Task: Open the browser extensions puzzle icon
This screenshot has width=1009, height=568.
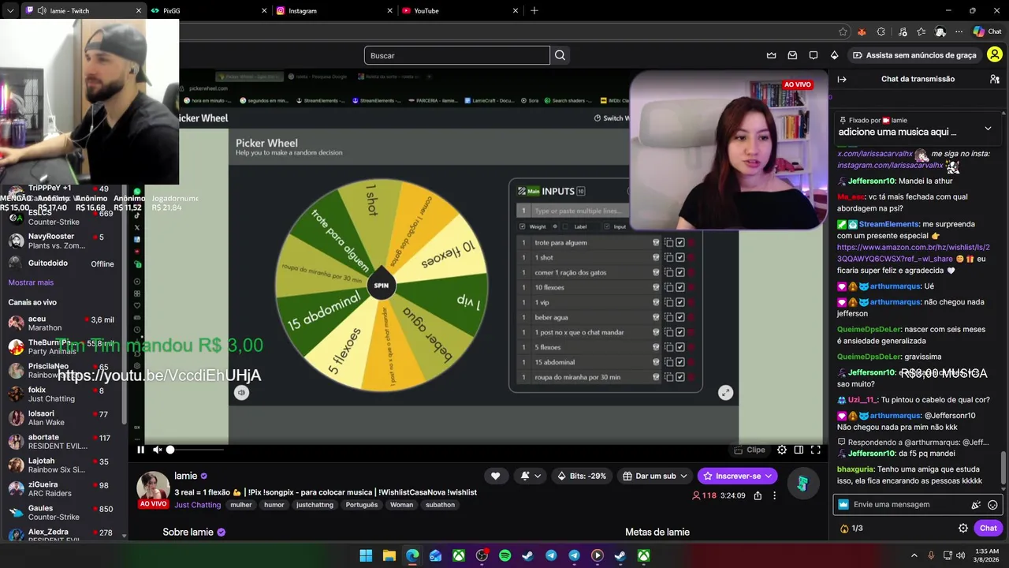Action: pyautogui.click(x=881, y=32)
